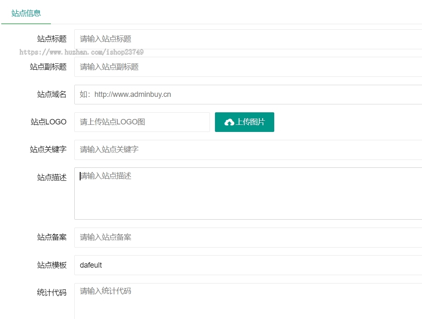
Task: Click the cloud upload icon
Action: (x=229, y=122)
